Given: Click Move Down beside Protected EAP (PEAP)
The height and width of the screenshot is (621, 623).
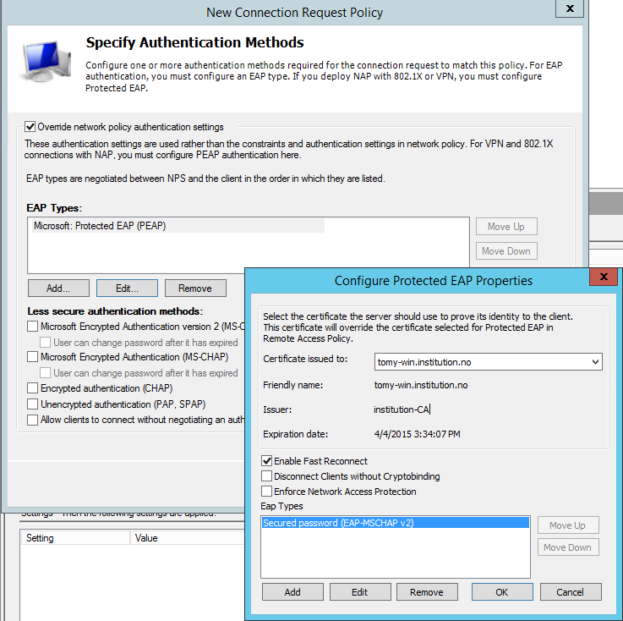Looking at the screenshot, I should (x=506, y=251).
